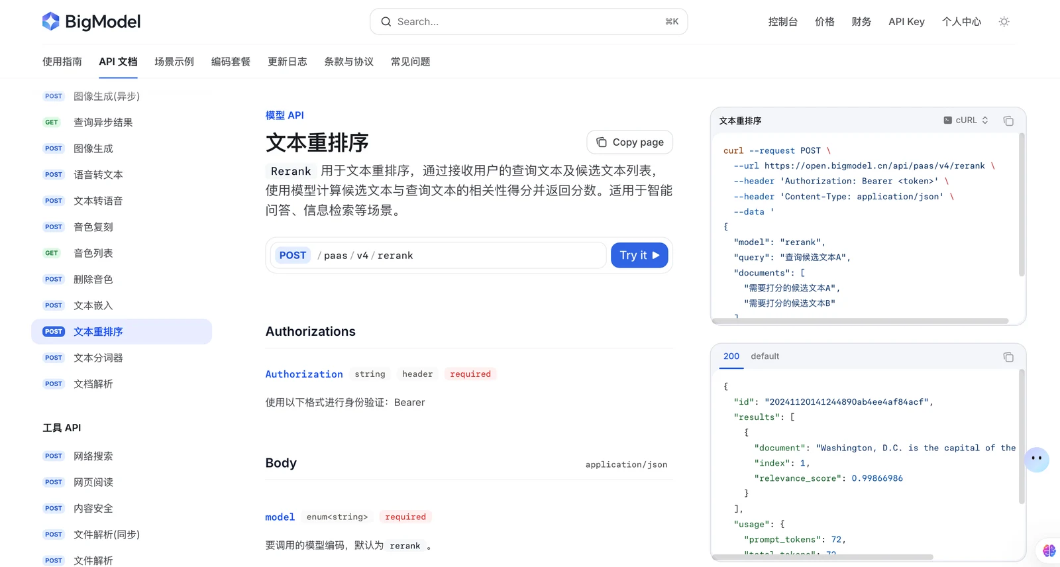Screen dimensions: 1060x567
Task: Click the application/json content type label
Action: pyautogui.click(x=626, y=465)
